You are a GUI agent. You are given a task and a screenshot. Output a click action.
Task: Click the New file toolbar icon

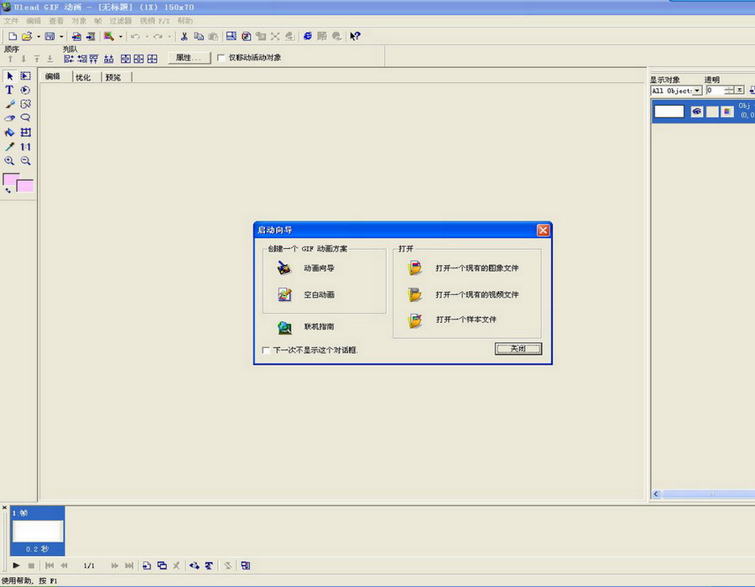pos(13,36)
